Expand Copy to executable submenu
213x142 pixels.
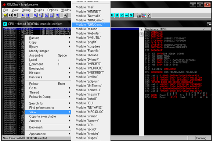(x=48, y=116)
